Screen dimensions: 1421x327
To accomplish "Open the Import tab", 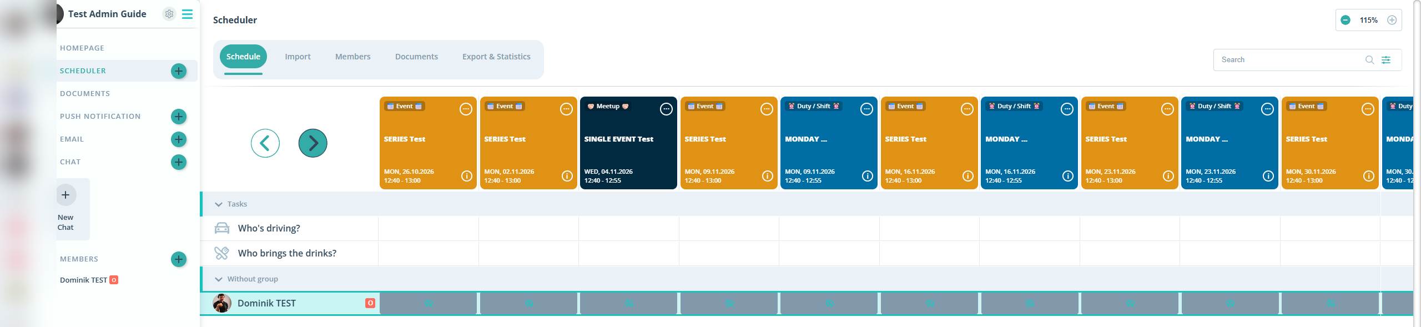I will point(298,57).
